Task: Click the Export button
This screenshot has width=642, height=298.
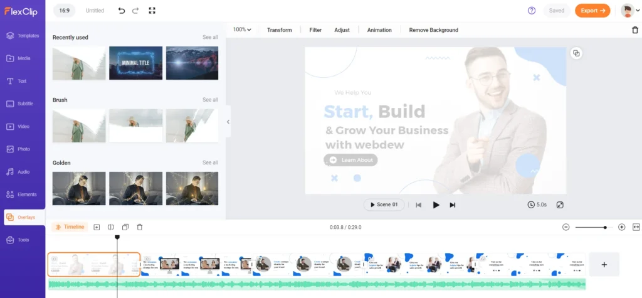Action: coord(592,11)
